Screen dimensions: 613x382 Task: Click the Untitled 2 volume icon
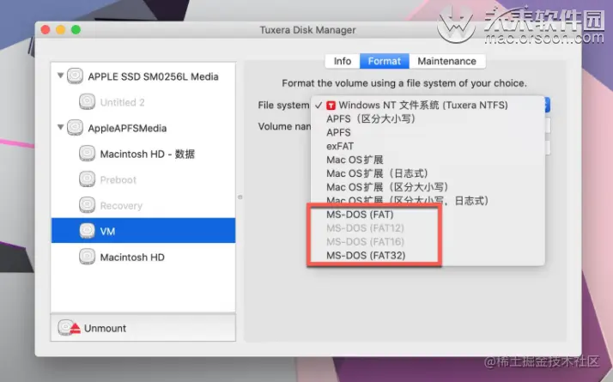click(x=87, y=101)
